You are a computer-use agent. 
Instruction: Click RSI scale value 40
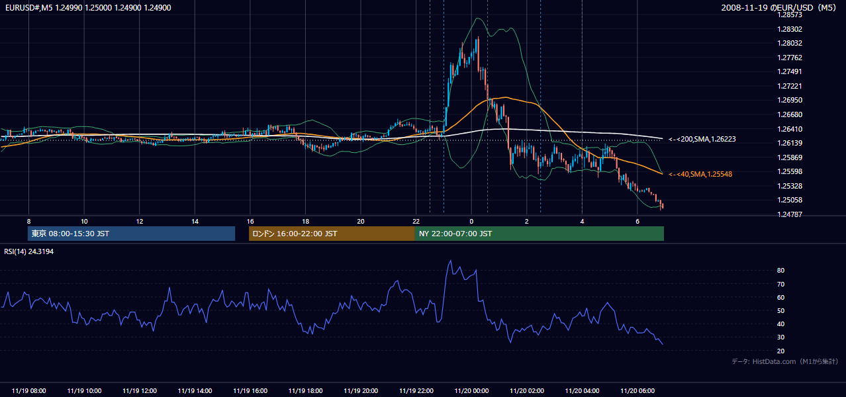pos(780,324)
